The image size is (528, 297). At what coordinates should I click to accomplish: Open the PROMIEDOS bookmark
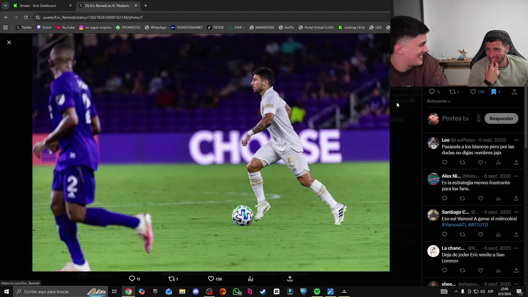(128, 28)
